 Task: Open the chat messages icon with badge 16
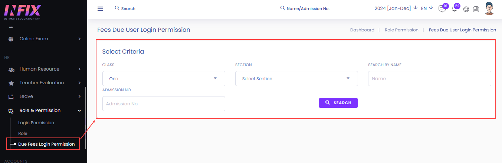pos(442,9)
